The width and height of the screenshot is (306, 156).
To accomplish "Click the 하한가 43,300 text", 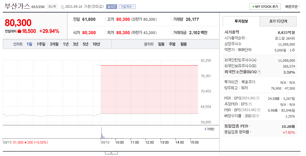I will click(144, 33).
